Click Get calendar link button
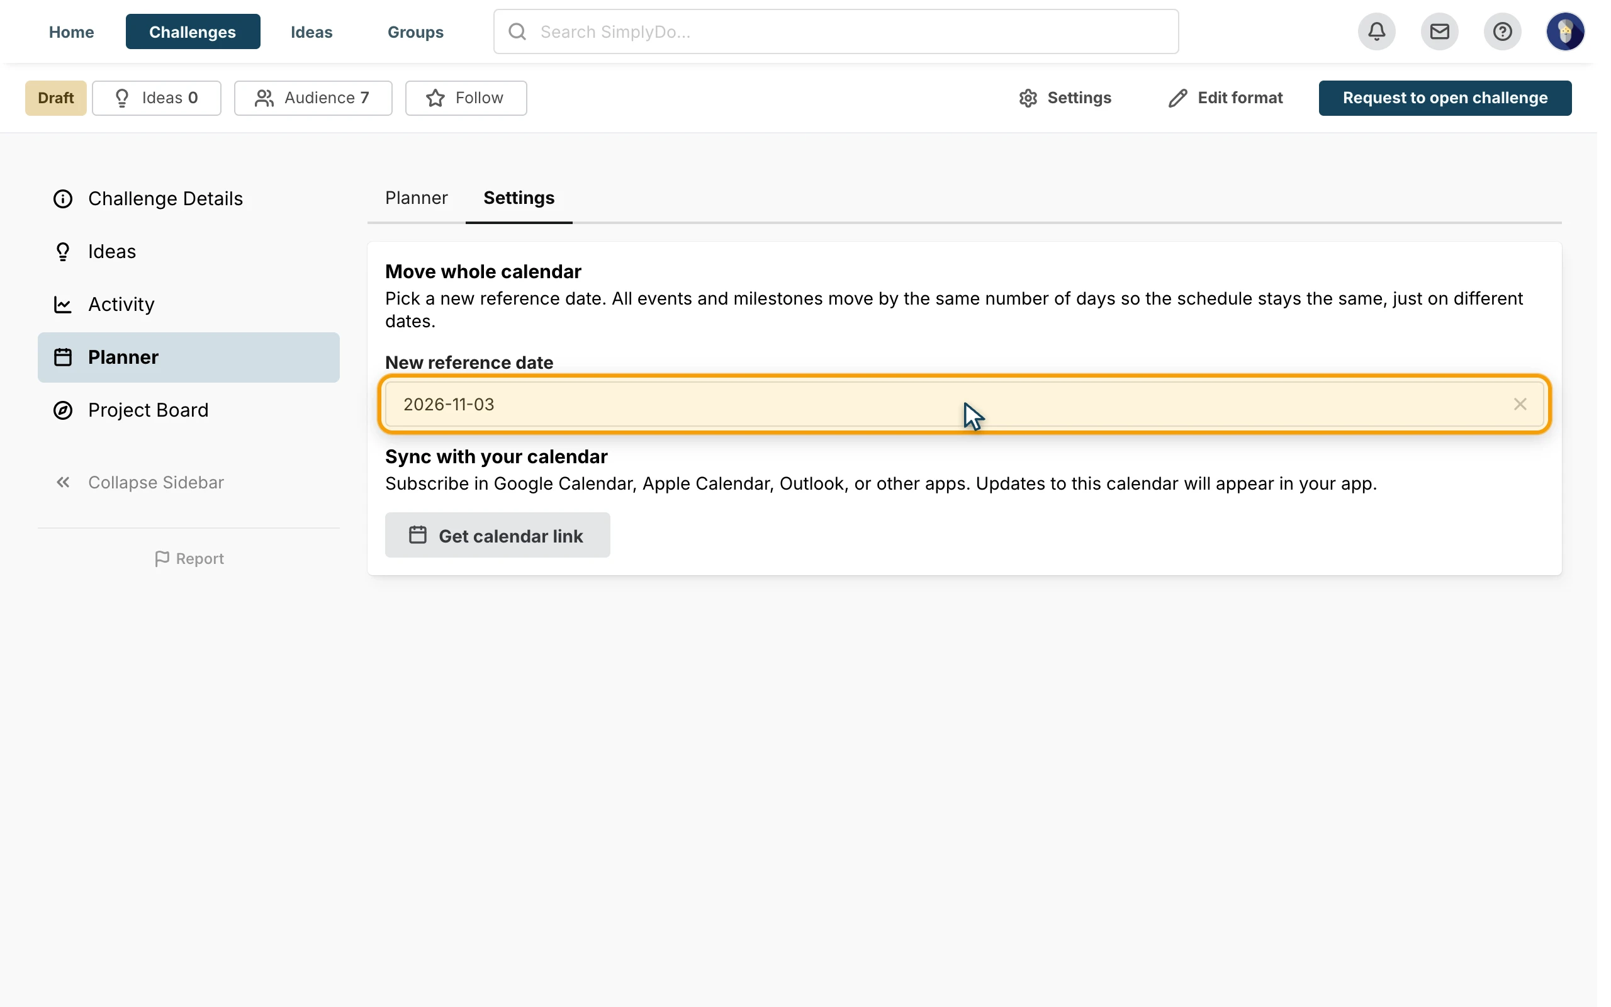1611x1007 pixels. click(497, 536)
